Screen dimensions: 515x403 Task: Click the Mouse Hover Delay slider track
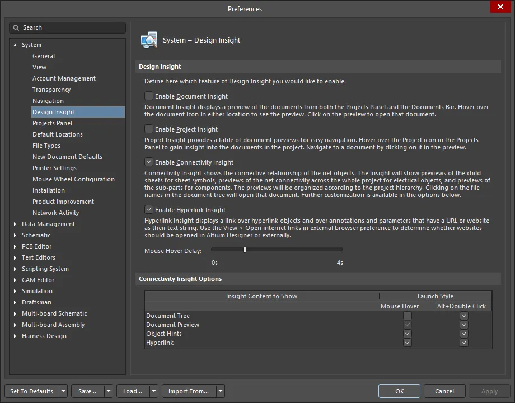[277, 249]
